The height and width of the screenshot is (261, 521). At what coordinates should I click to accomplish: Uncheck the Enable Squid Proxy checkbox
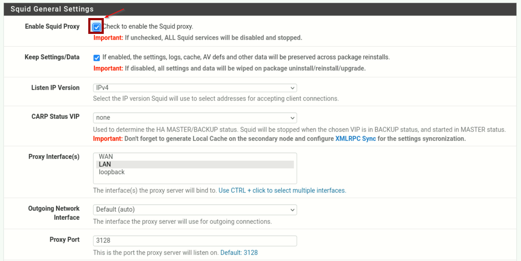(x=97, y=27)
